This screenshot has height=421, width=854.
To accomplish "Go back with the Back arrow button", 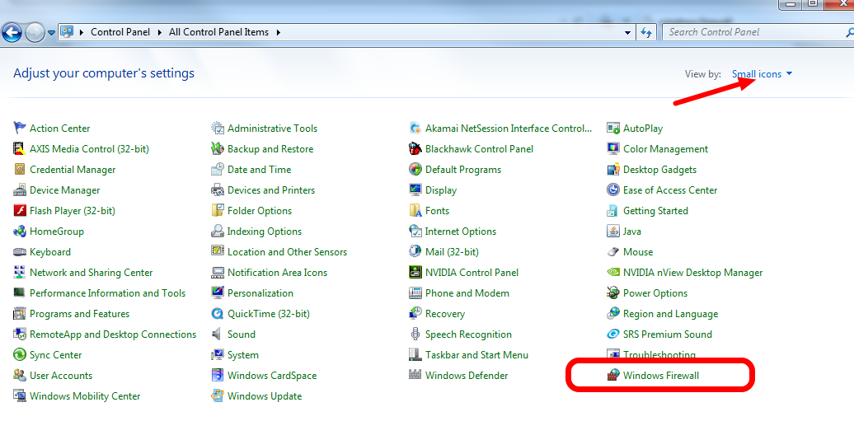I will tap(12, 33).
